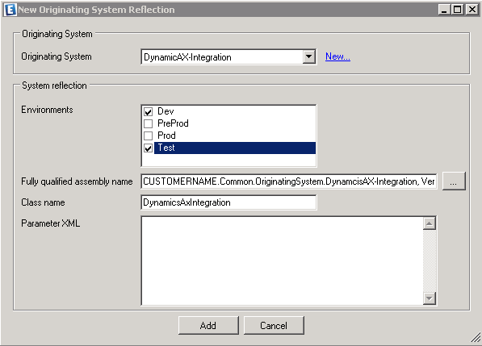Click the New... link
The width and height of the screenshot is (482, 346).
pyautogui.click(x=337, y=56)
